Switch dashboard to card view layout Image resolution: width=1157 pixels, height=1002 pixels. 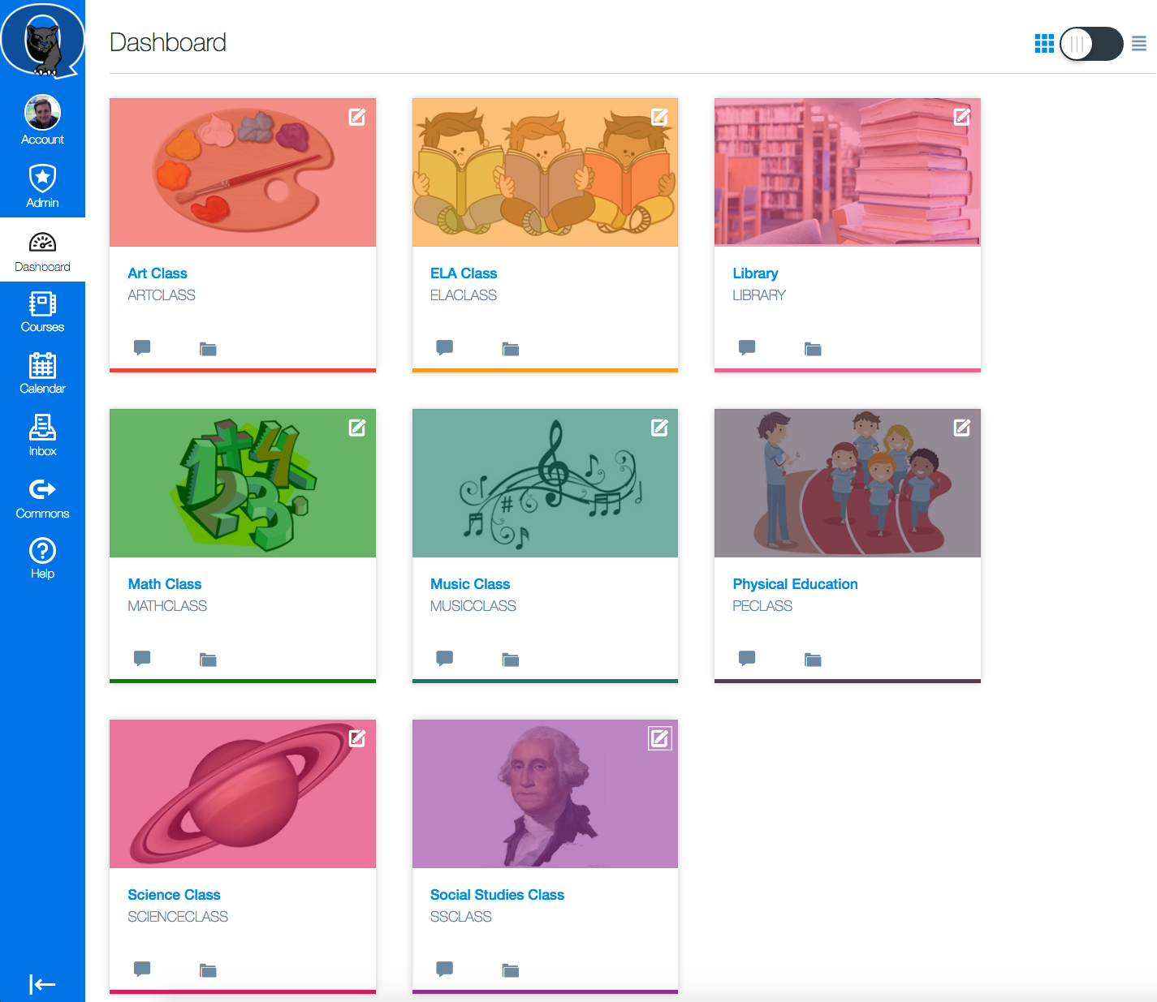coord(1044,43)
